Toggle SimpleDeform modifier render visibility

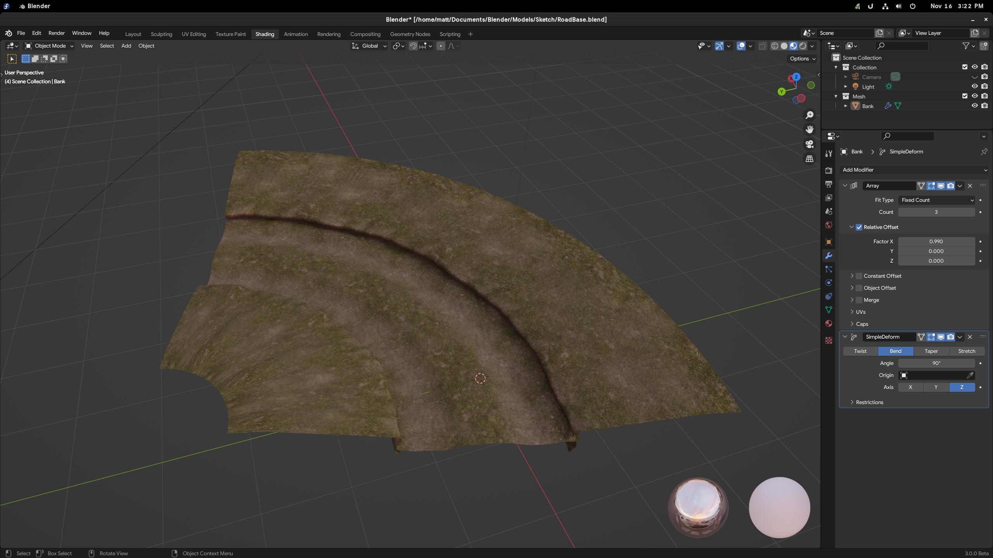tap(951, 337)
